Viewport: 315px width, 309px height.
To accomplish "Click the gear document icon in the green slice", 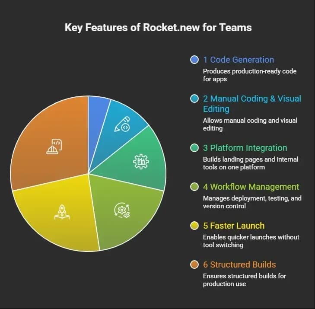I will click(x=141, y=162).
